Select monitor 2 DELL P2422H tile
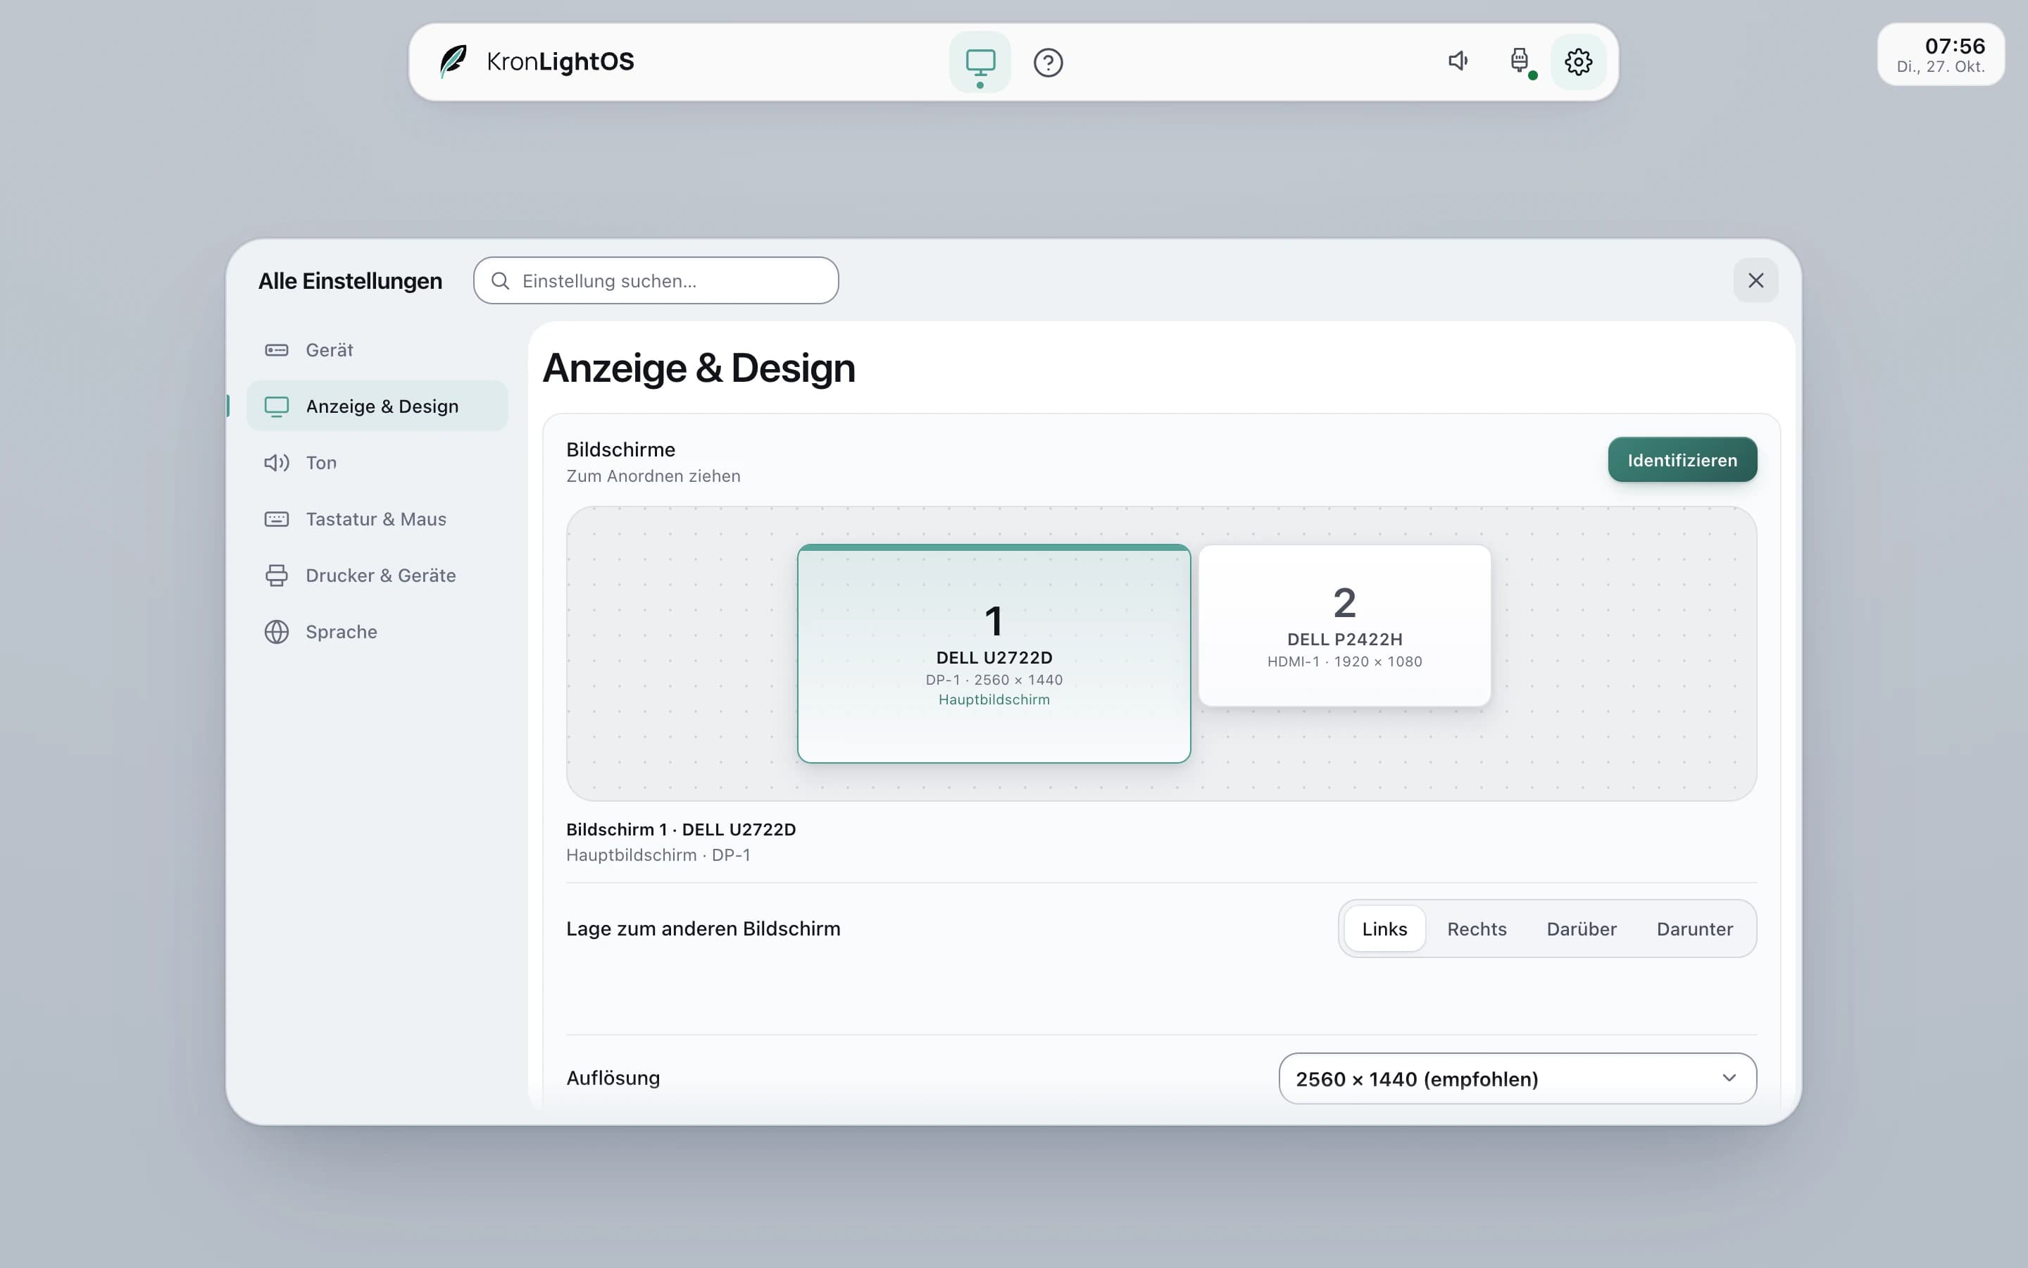Viewport: 2028px width, 1268px height. tap(1344, 626)
